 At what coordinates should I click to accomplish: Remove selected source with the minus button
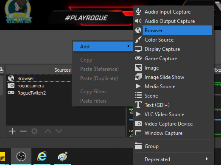[x=23, y=131]
